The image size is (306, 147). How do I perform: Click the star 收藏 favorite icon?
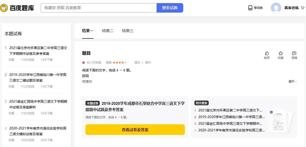[x=281, y=53]
